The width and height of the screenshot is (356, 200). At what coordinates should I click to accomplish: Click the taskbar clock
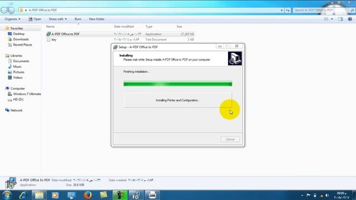pyautogui.click(x=342, y=195)
